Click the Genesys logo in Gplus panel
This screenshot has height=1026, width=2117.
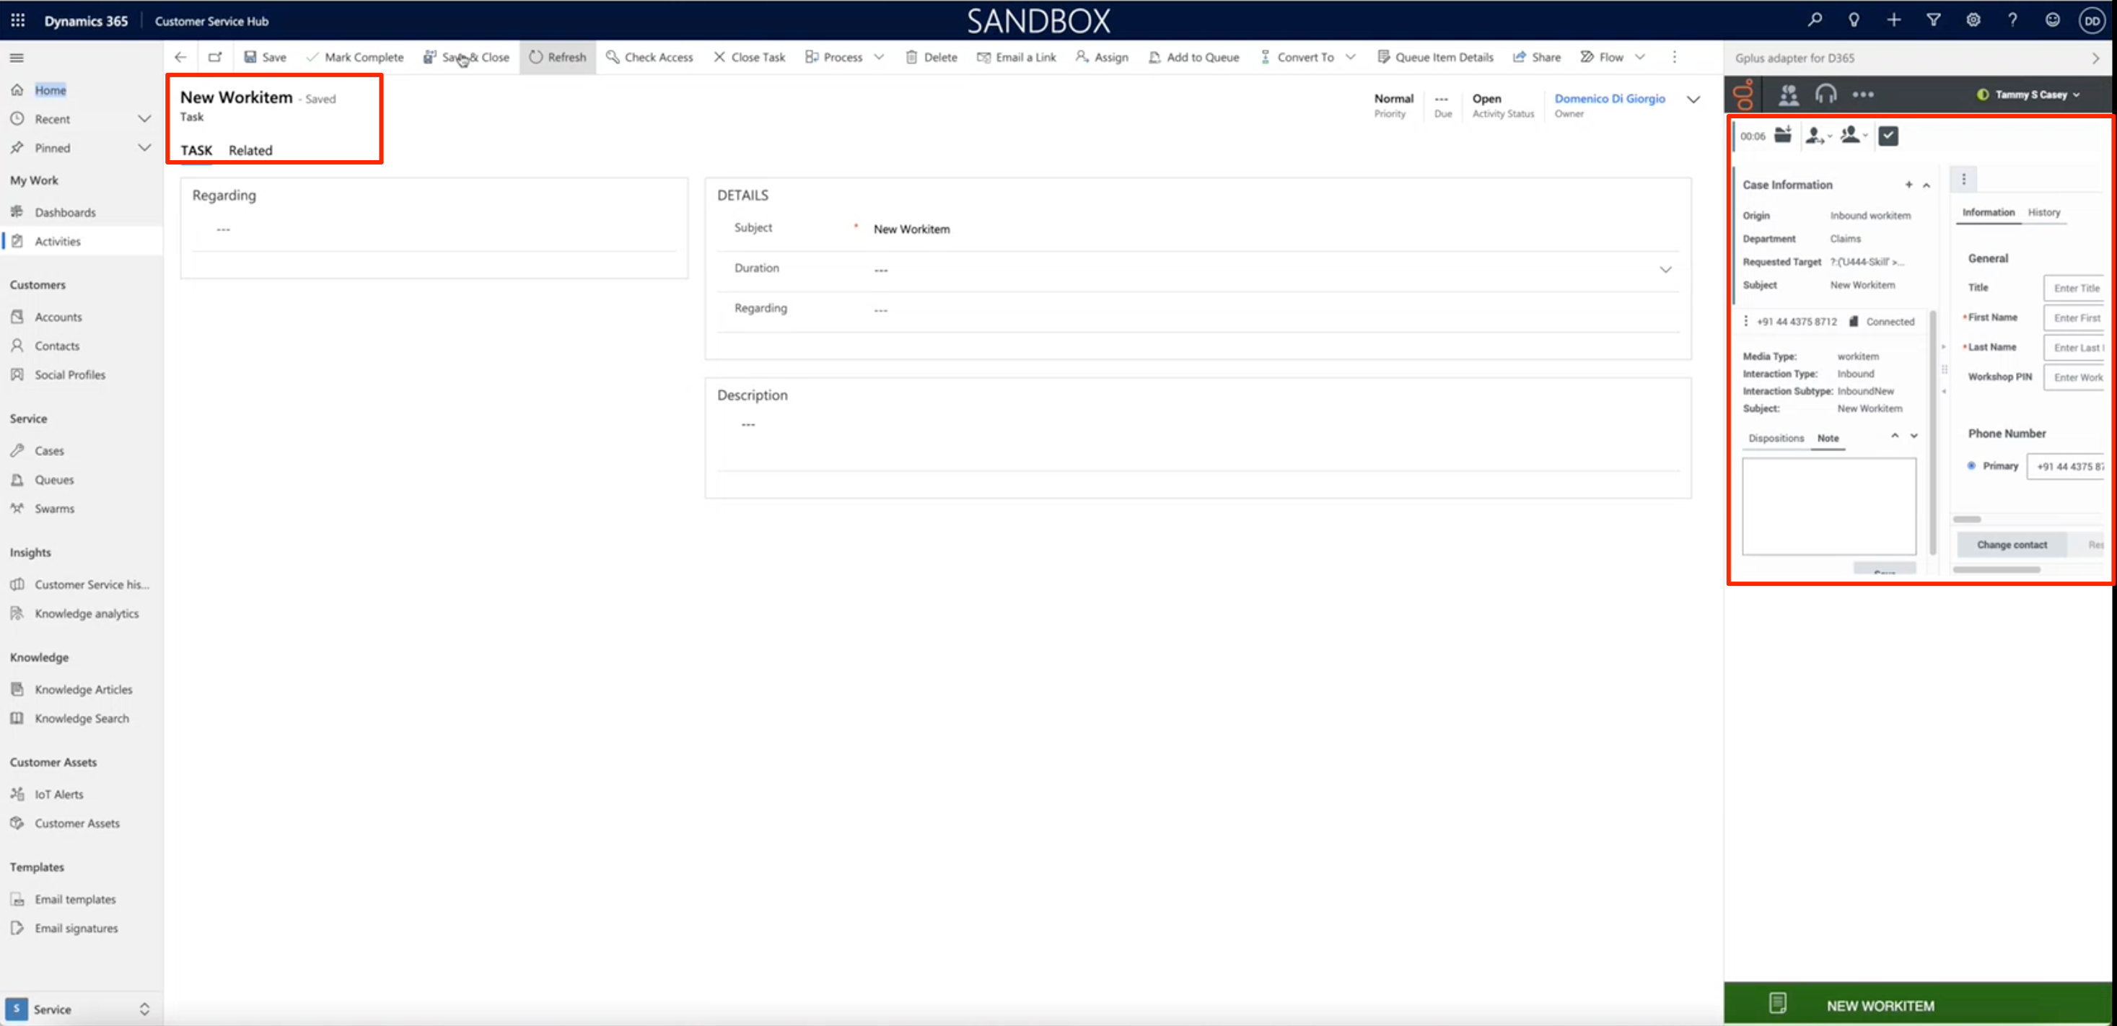(x=1743, y=95)
